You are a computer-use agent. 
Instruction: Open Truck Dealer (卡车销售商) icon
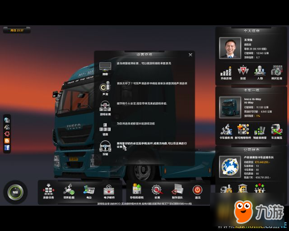[226, 129]
